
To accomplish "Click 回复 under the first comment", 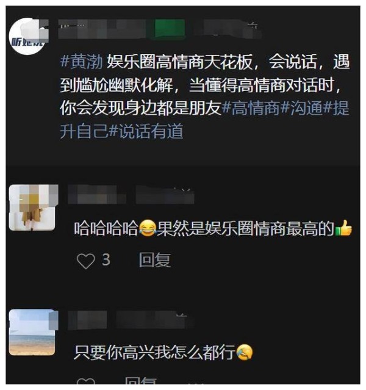I will [x=155, y=260].
